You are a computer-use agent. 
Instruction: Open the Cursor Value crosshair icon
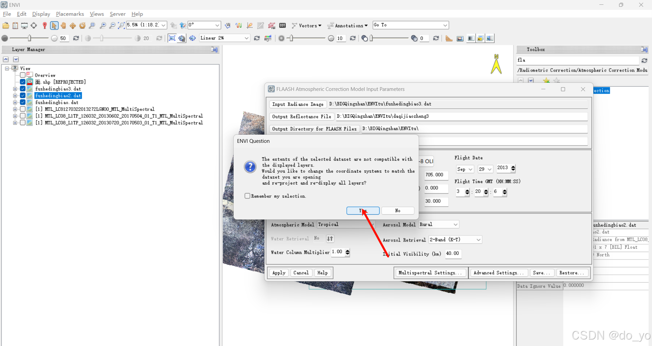(34, 25)
